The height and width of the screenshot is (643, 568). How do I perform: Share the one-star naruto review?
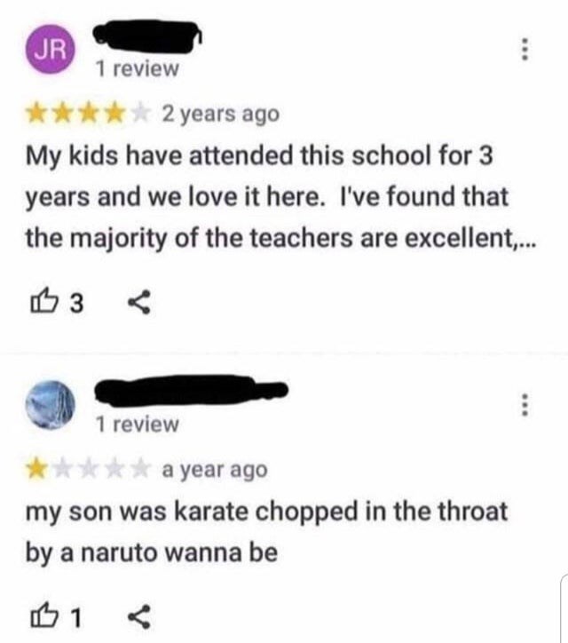pos(139,616)
